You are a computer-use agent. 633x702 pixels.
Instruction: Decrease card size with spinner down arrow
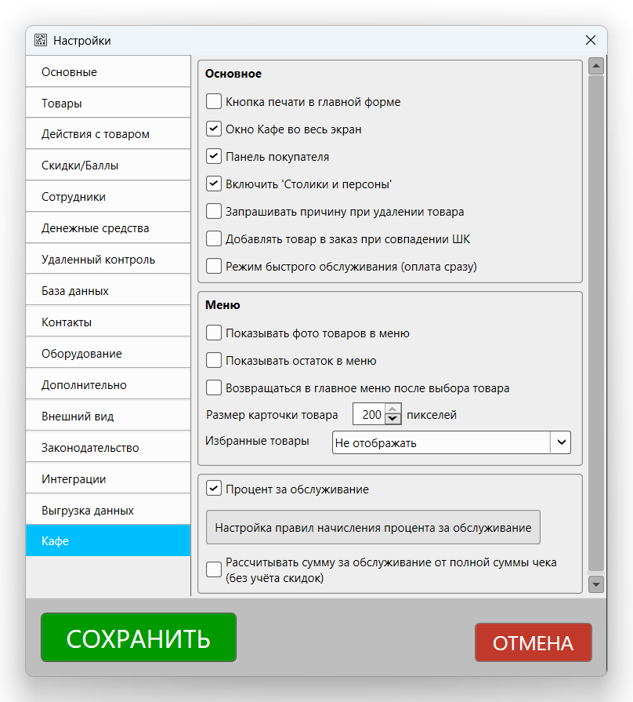pyautogui.click(x=393, y=420)
